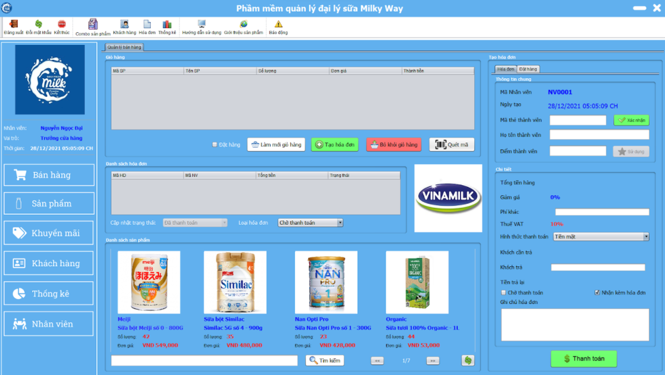
Task: Click the Mã SP column header
Action: pos(147,71)
